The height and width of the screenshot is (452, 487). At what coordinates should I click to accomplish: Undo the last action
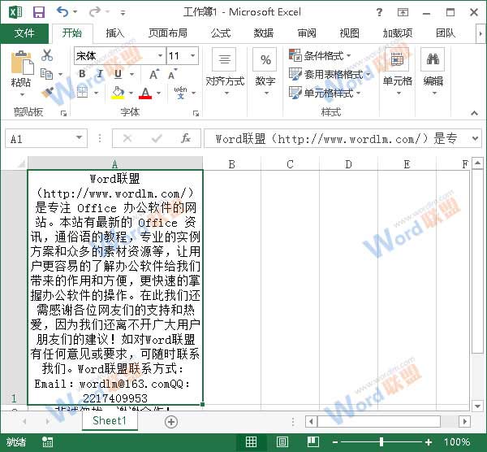62,12
